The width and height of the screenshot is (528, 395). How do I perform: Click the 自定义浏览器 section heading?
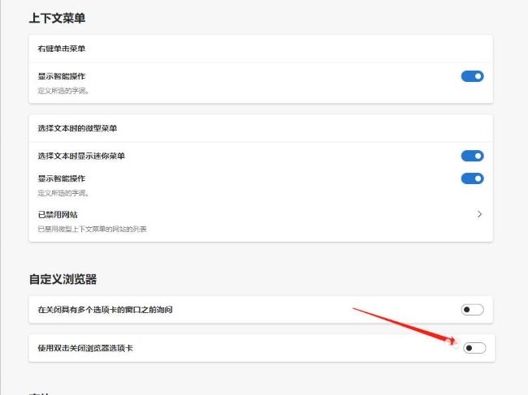tap(63, 279)
